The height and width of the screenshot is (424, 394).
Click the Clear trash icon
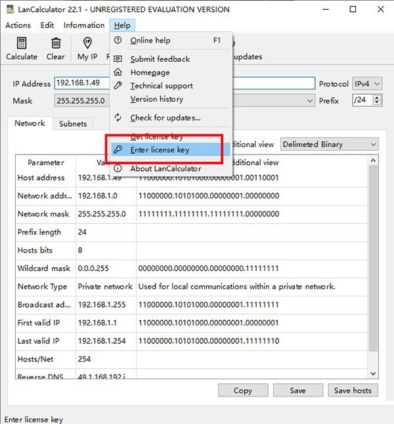coord(56,43)
